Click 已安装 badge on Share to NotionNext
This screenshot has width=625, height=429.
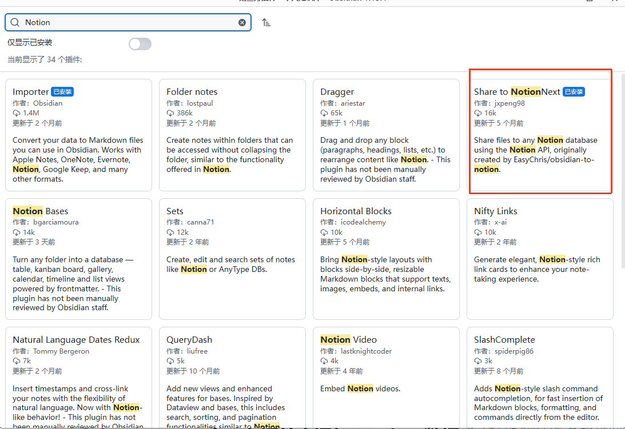[574, 91]
